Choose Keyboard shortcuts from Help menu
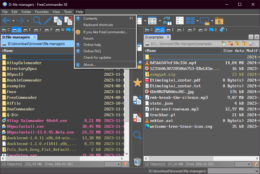Image resolution: width=260 pixels, height=174 pixels. pos(98,25)
